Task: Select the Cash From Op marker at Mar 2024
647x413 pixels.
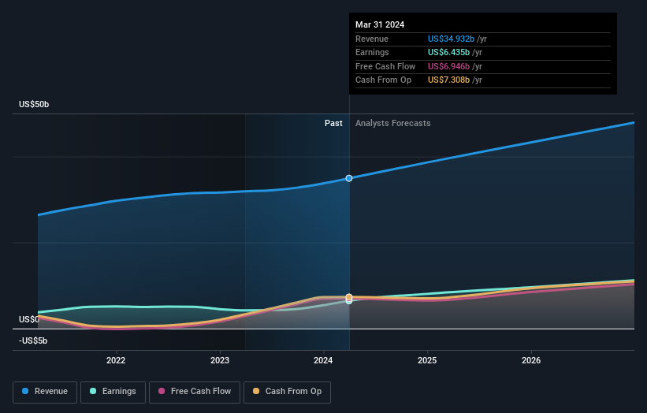Action: [349, 297]
